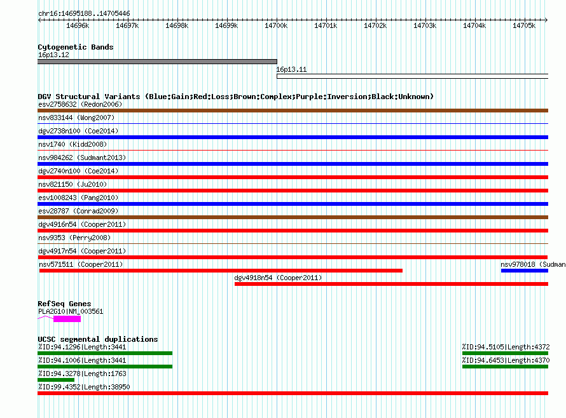Click the 16p13.11 white cytogenetic band
The image size is (566, 418).
click(x=413, y=76)
